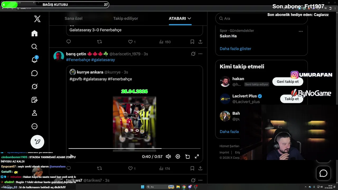Open Lacivert Plus profile from suggestions
The height and width of the screenshot is (190, 338).
click(x=245, y=96)
